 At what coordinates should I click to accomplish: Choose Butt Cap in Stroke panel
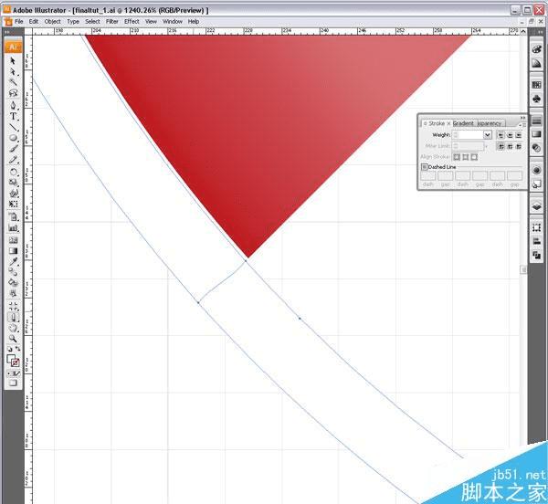tap(501, 135)
